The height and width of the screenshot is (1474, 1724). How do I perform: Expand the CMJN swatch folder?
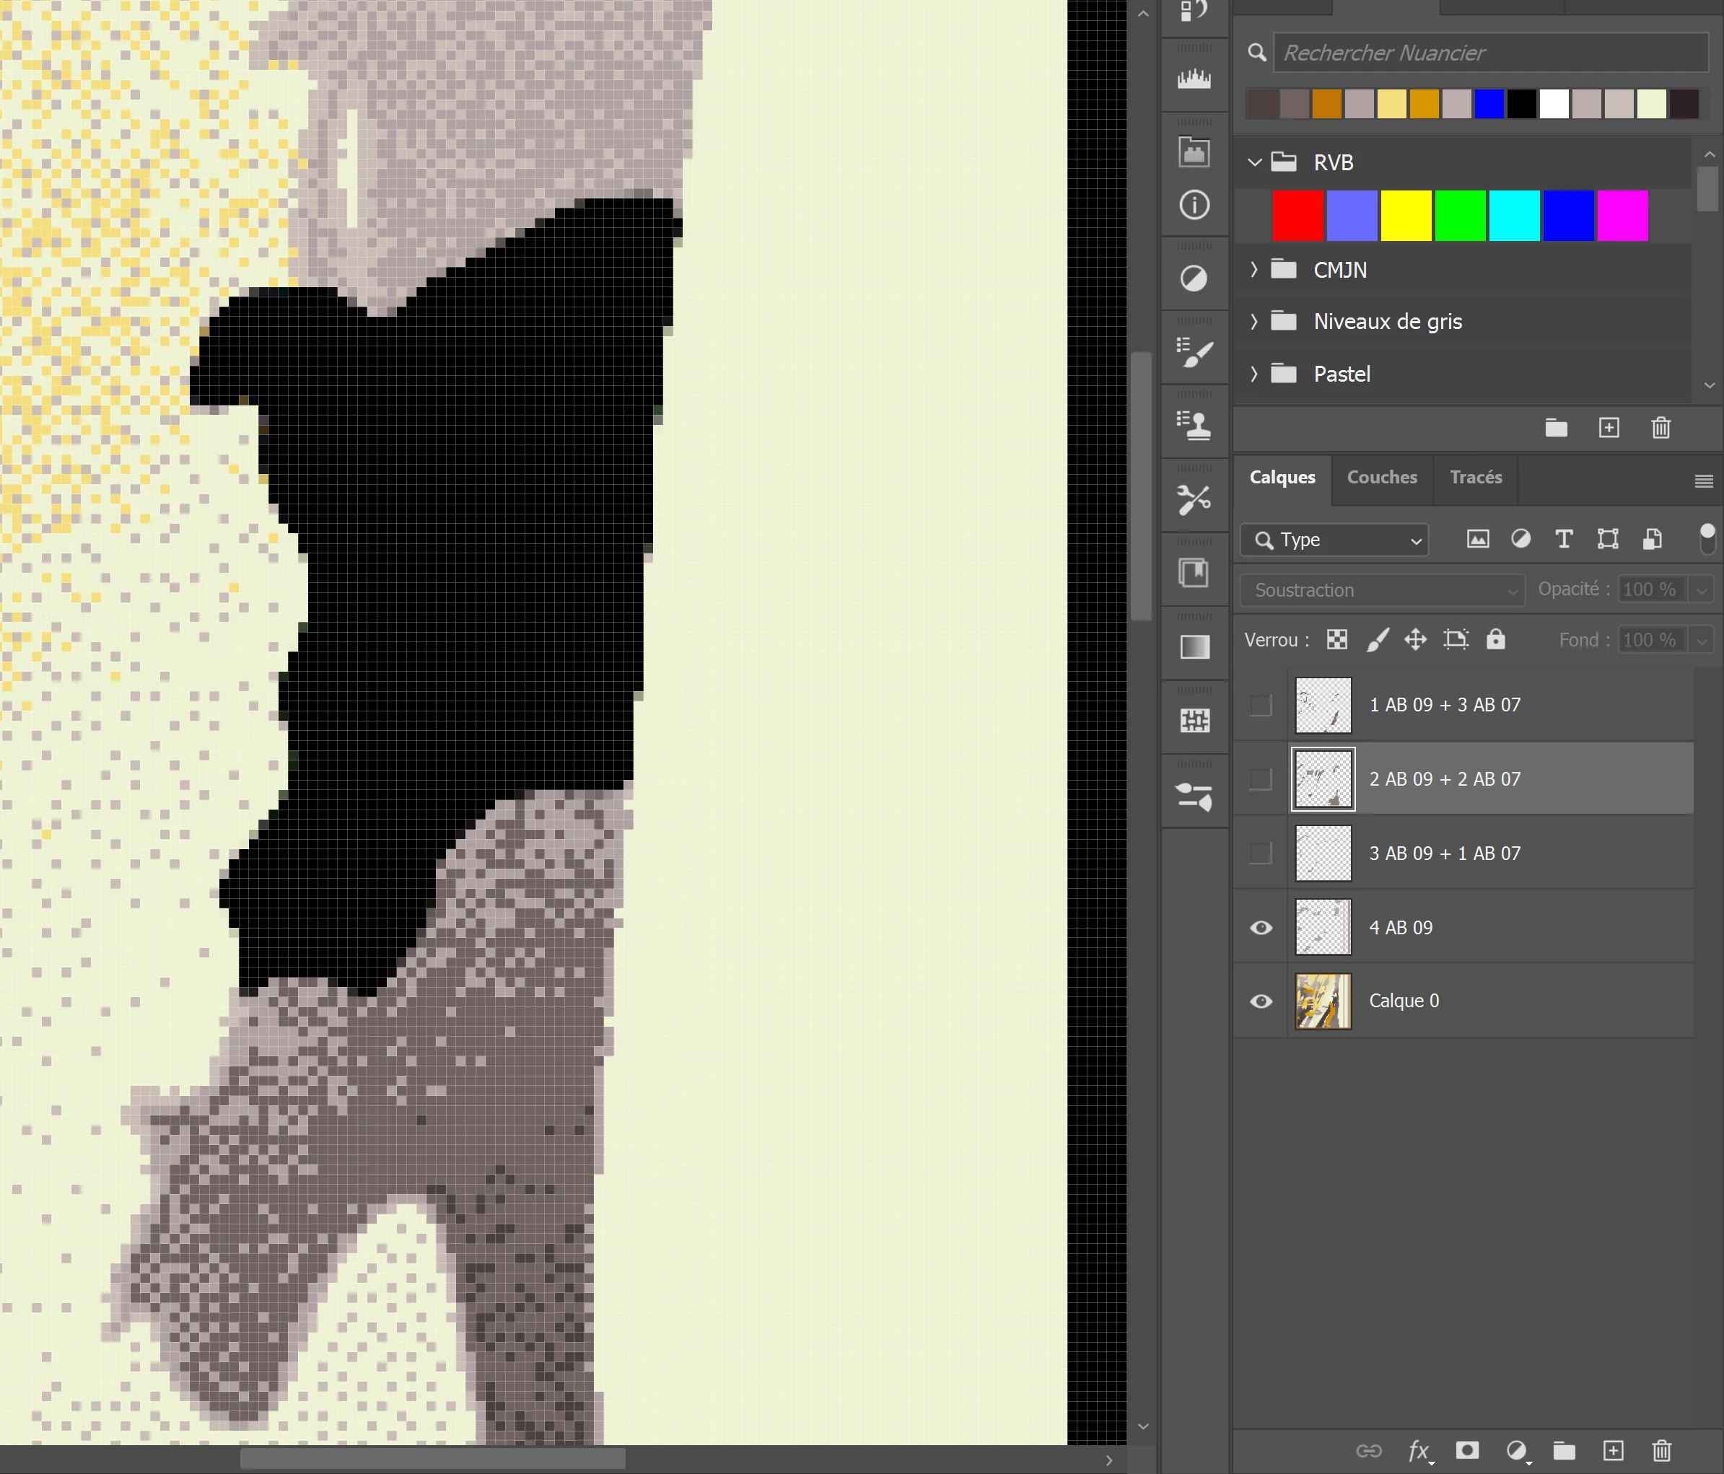pyautogui.click(x=1255, y=270)
